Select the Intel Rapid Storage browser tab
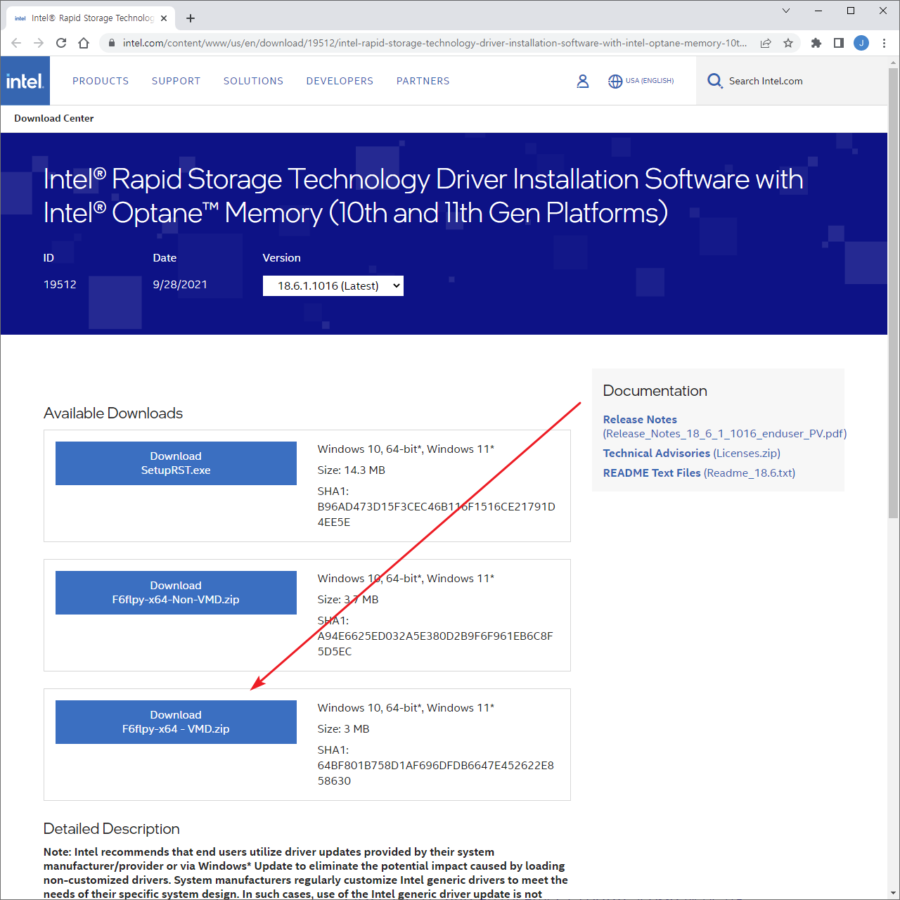 coord(90,18)
